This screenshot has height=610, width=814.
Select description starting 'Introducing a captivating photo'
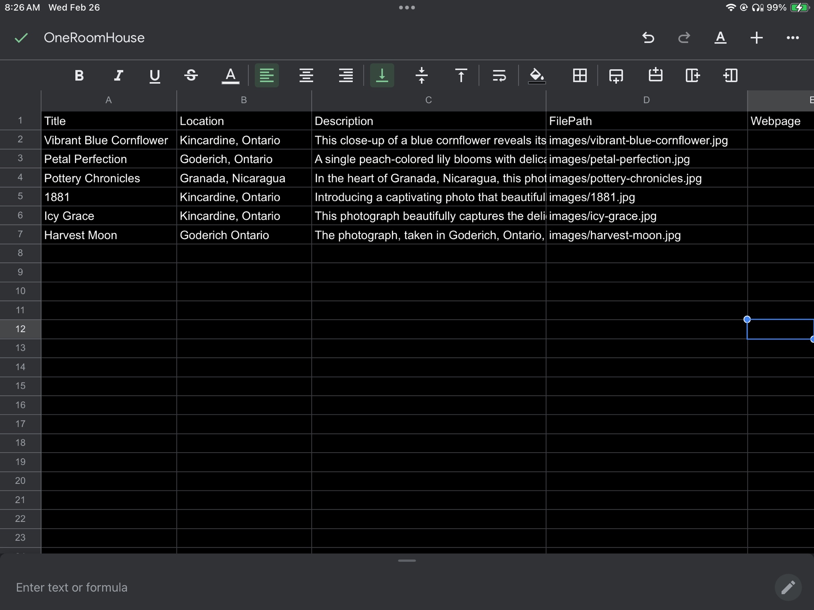[429, 197]
